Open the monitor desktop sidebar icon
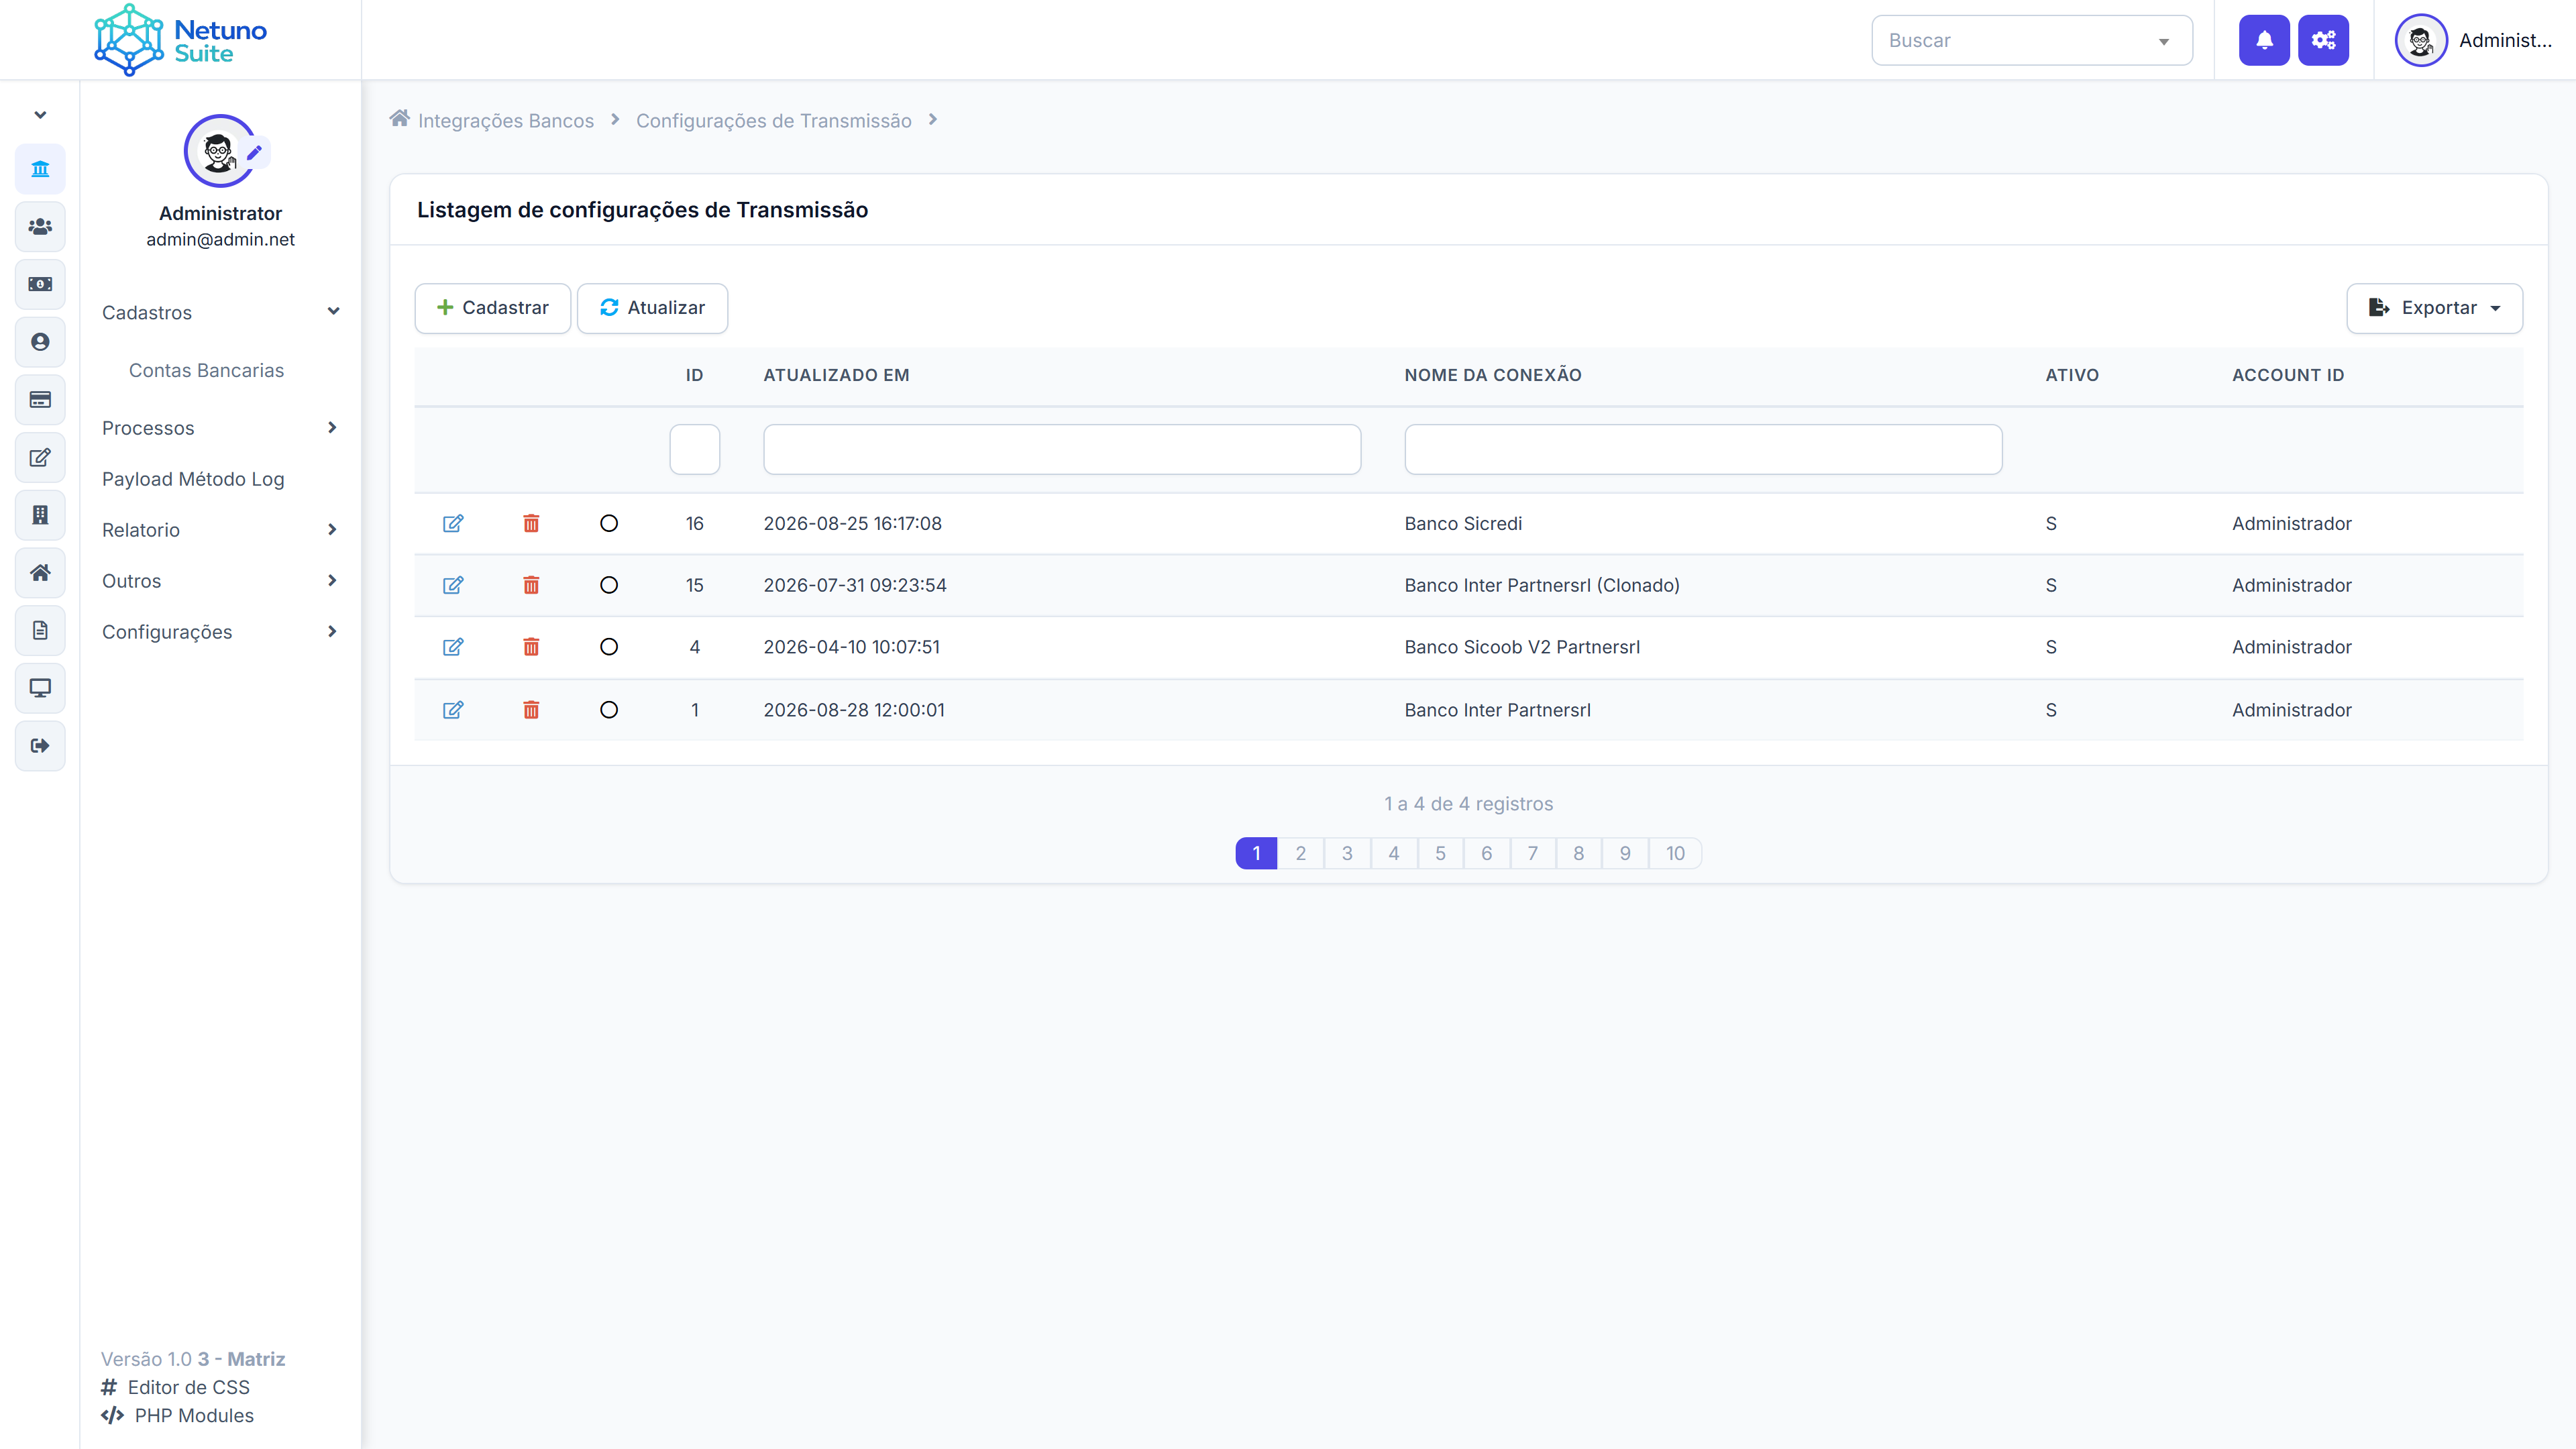The image size is (2576, 1449). (40, 688)
